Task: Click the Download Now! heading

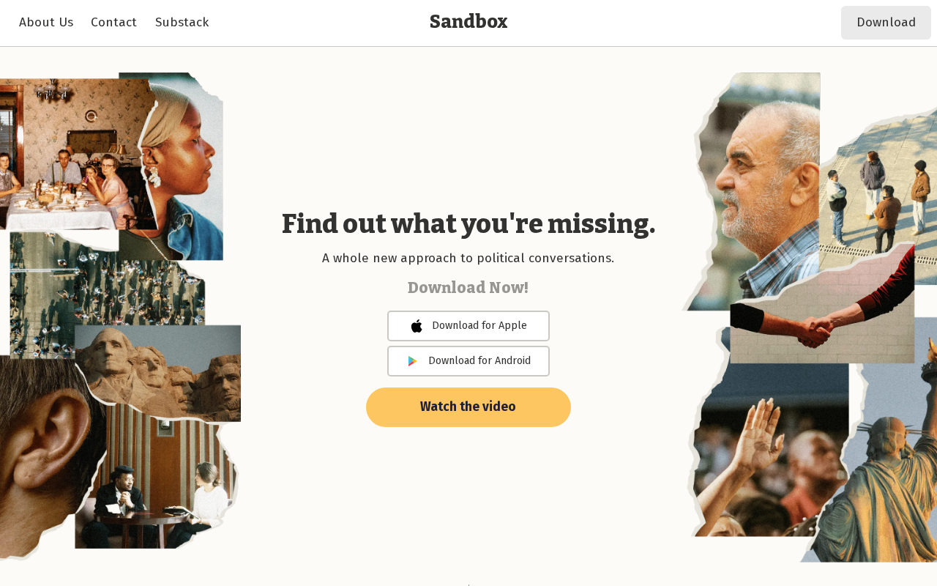Action: 468,288
